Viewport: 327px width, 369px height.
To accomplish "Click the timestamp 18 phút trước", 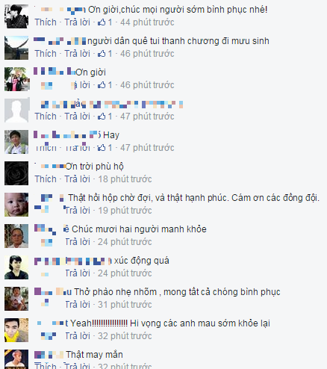I will pyautogui.click(x=125, y=179).
